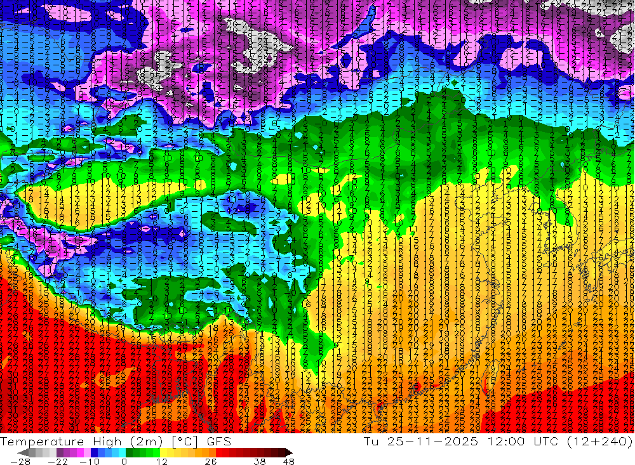Click the "48" label under the color scale

pyautogui.click(x=289, y=461)
